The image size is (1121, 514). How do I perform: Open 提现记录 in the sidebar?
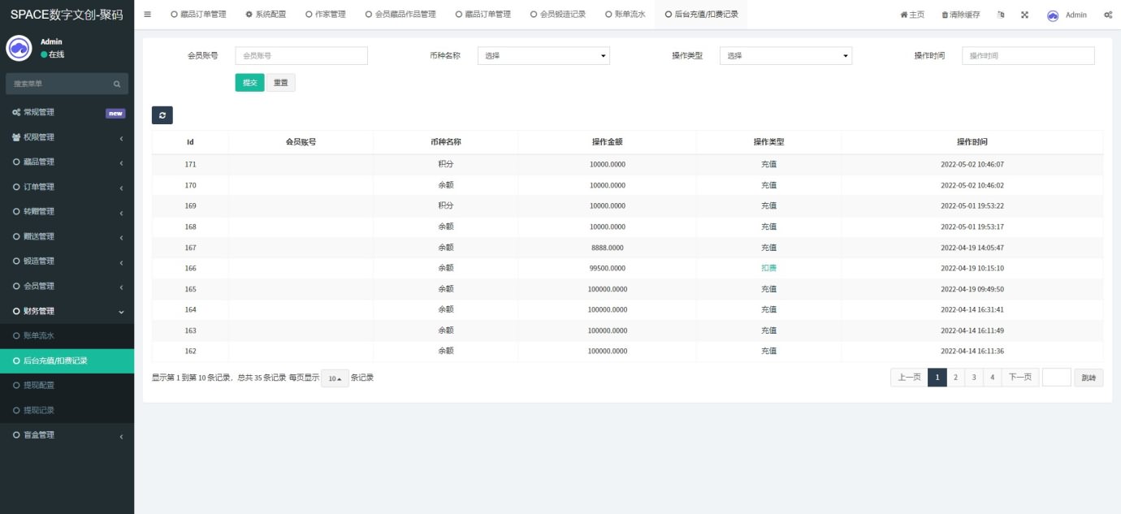point(67,410)
